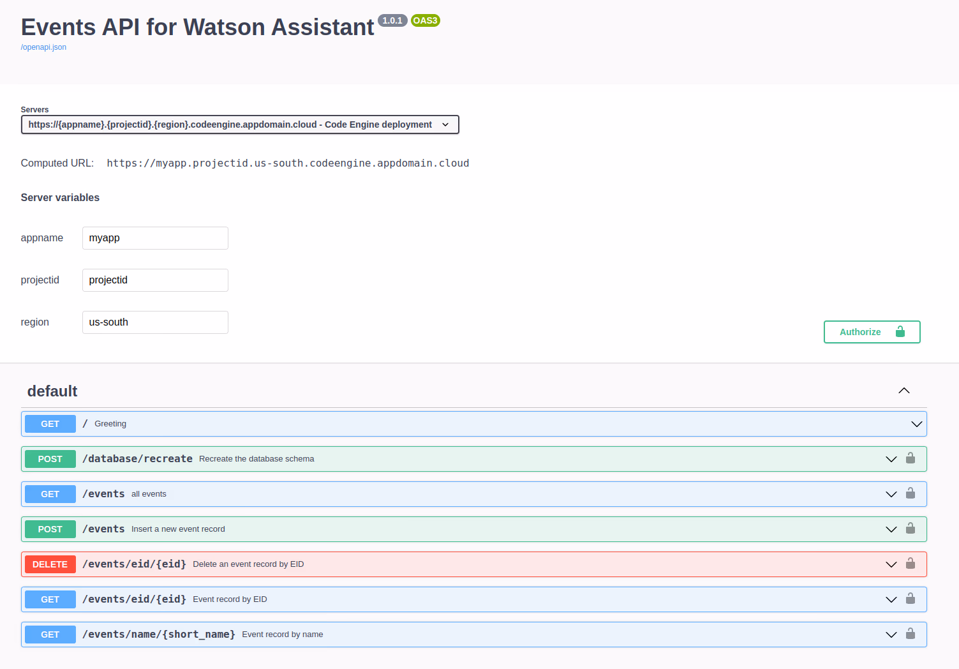
Task: Click the projectid input field
Action: pos(154,280)
